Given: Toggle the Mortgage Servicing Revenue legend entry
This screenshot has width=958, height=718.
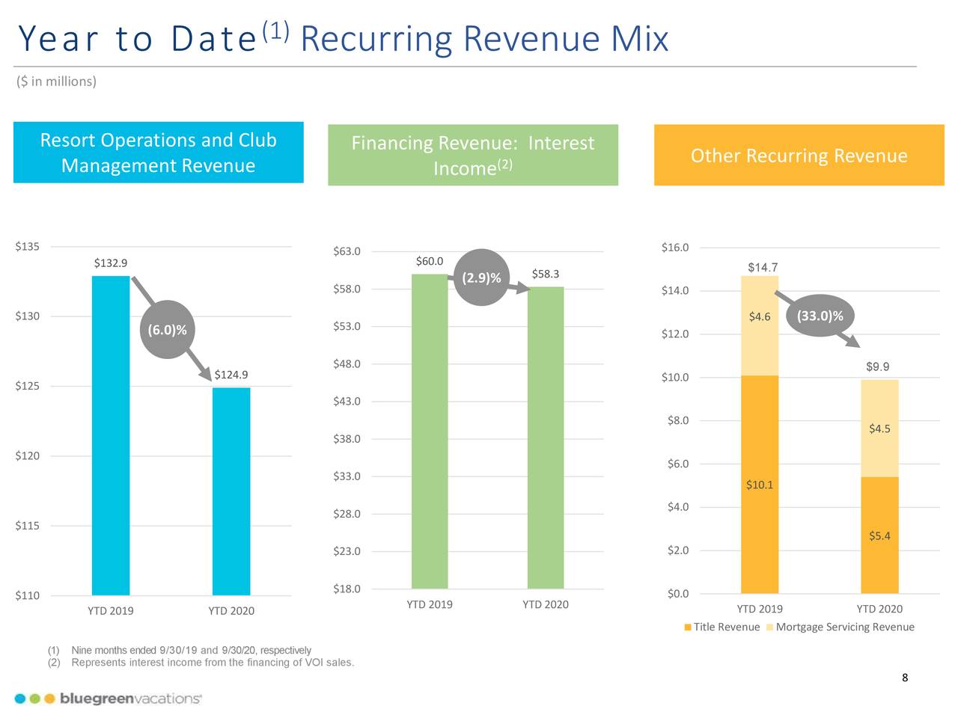Looking at the screenshot, I should coord(843,627).
